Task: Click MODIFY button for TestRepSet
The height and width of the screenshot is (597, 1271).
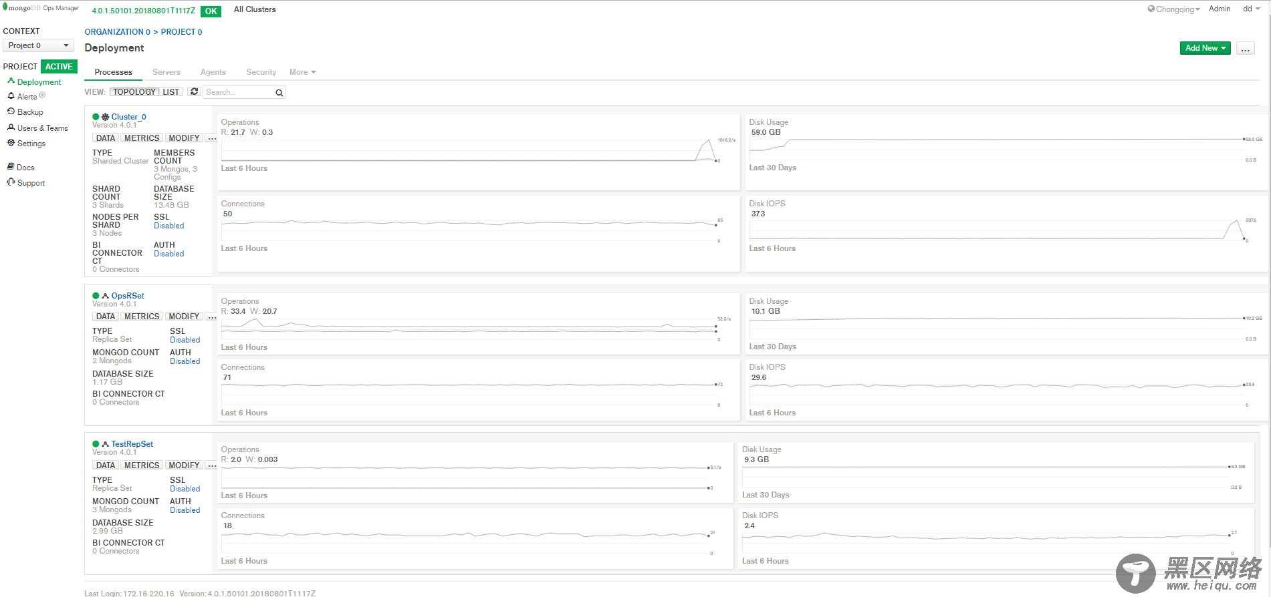Action: pyautogui.click(x=184, y=465)
